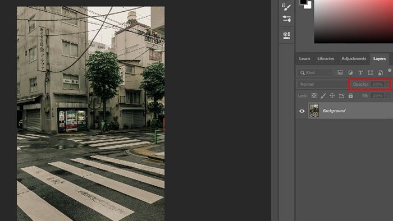Image resolution: width=393 pixels, height=221 pixels.
Task: Open the 3D panel cube icon
Action: 286,35
